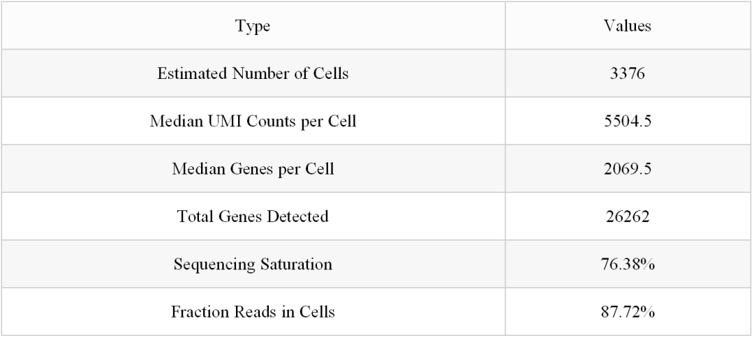Image resolution: width=754 pixels, height=338 pixels.
Task: Click the value 26262
Action: [x=627, y=216]
